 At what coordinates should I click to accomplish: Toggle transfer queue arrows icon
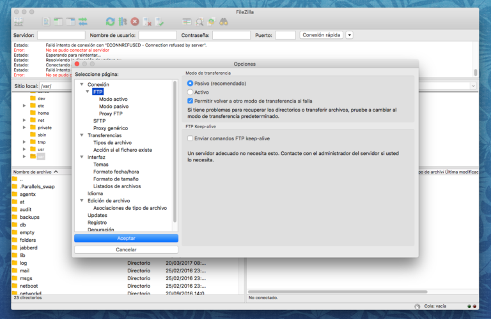(83, 22)
